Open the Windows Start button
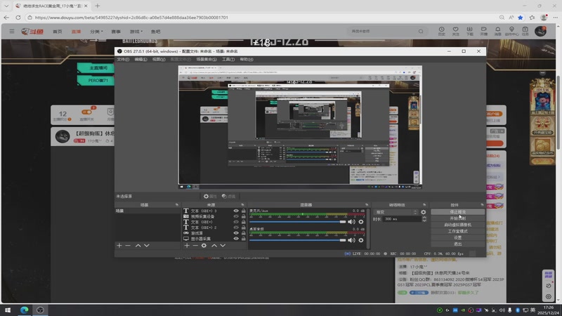This screenshot has width=562, height=316. point(8,310)
